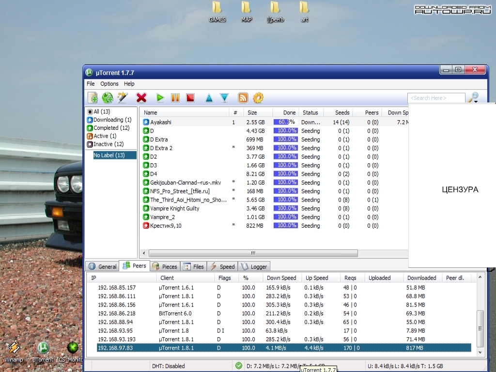Click peers list scroll up arrow
This screenshot has width=496, height=372.
480,278
